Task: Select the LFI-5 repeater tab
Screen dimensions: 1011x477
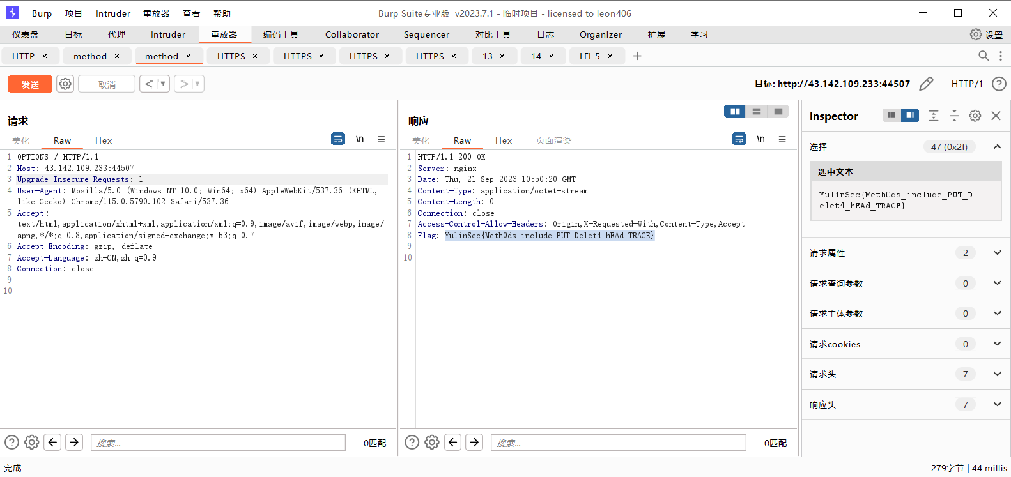Action: tap(590, 56)
